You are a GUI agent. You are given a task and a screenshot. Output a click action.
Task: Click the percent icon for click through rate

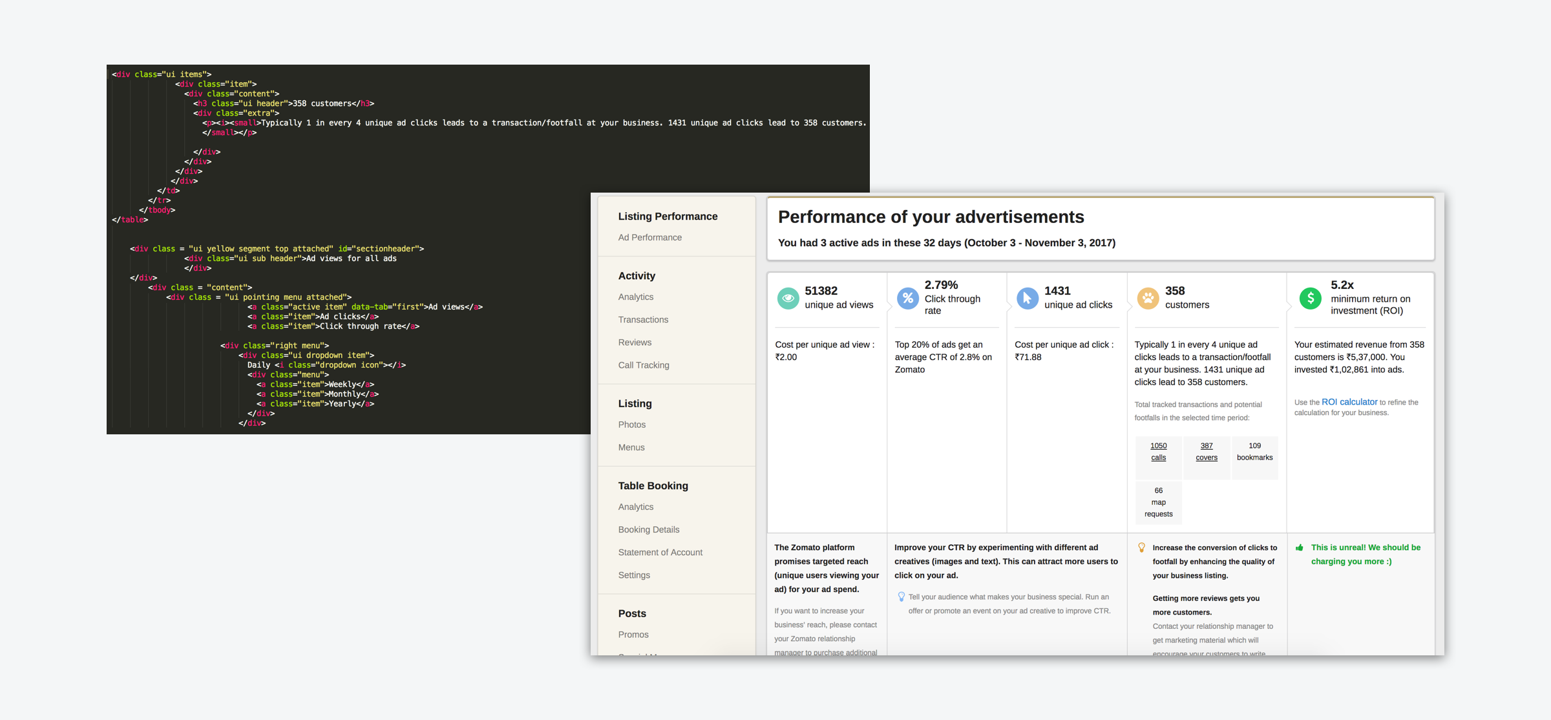(908, 298)
